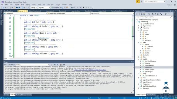Select Order.cs in Solution Explorer
The image size is (177, 99).
pos(147,63)
